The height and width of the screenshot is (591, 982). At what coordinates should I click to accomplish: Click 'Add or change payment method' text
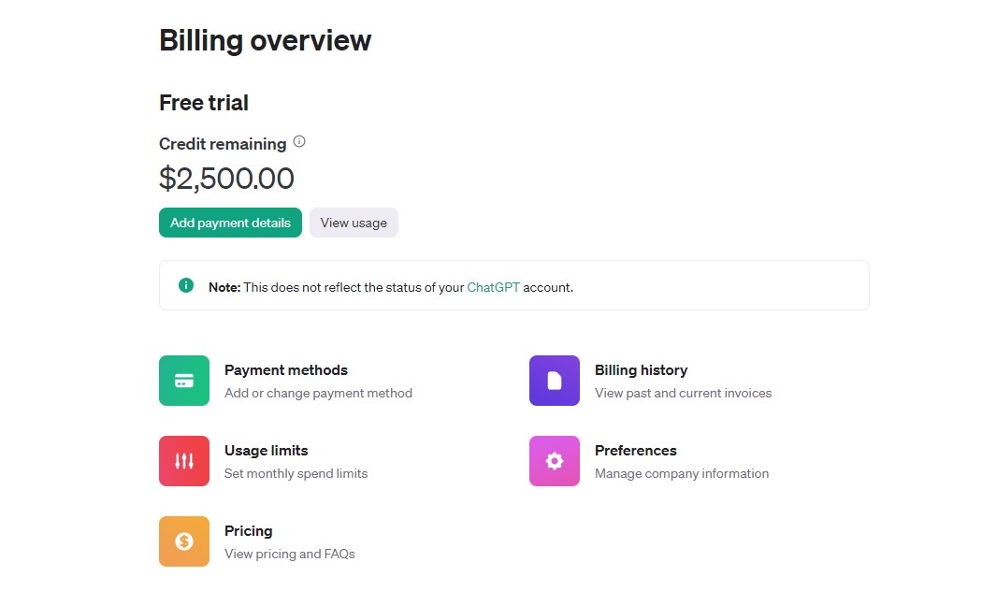pyautogui.click(x=318, y=394)
